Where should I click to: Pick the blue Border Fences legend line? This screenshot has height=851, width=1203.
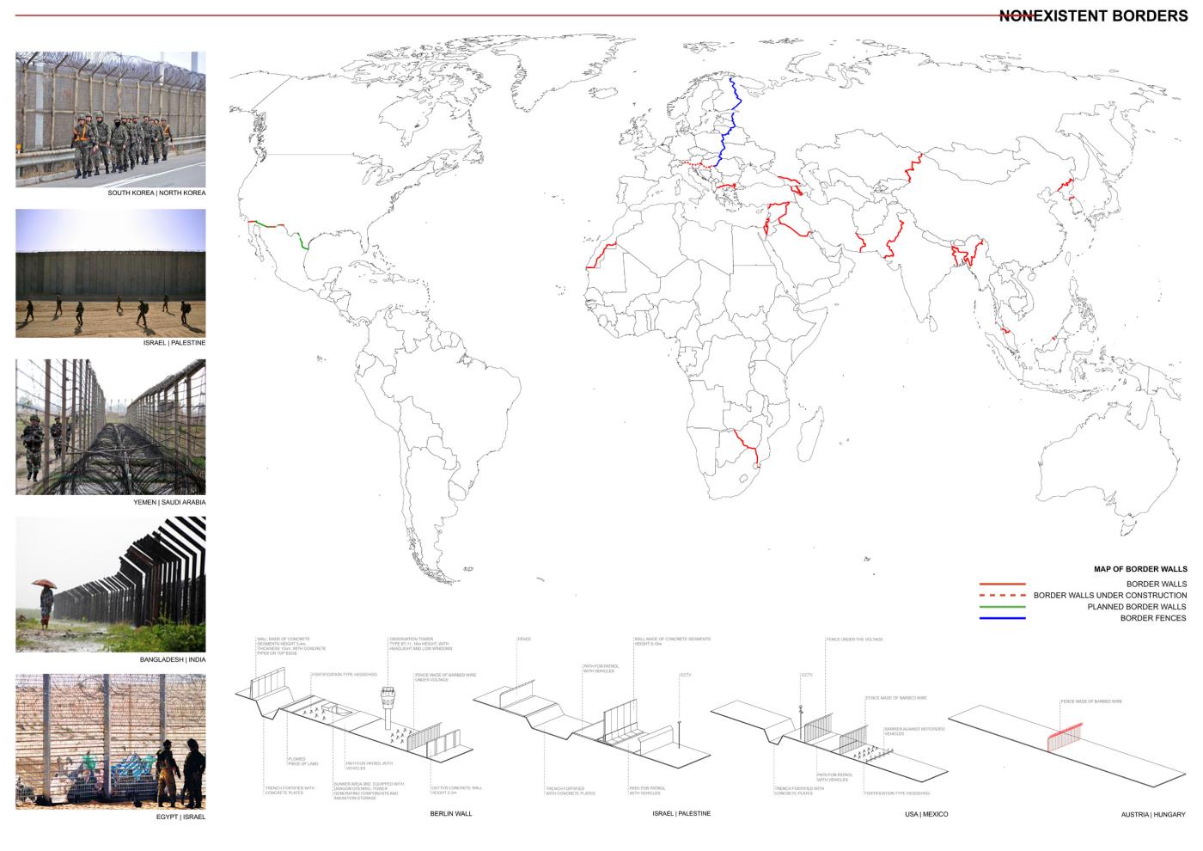(1002, 618)
